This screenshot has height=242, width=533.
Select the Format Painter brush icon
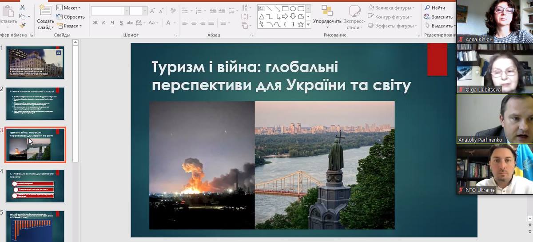tap(23, 25)
